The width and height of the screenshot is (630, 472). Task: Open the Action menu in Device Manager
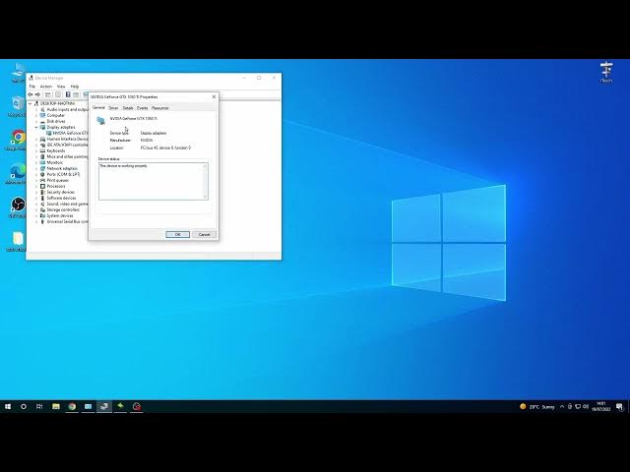(45, 87)
